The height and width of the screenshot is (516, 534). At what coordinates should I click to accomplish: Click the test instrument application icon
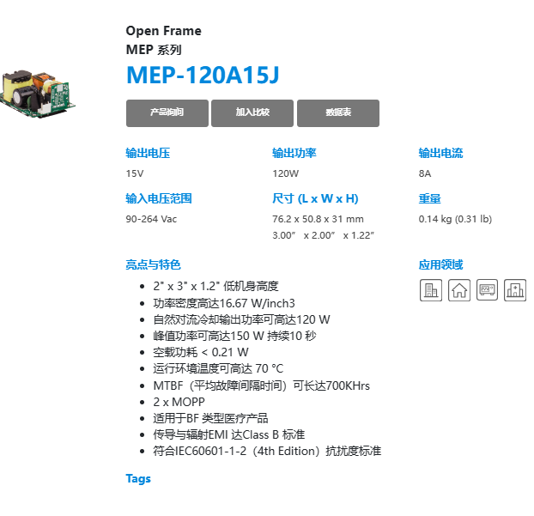[488, 290]
